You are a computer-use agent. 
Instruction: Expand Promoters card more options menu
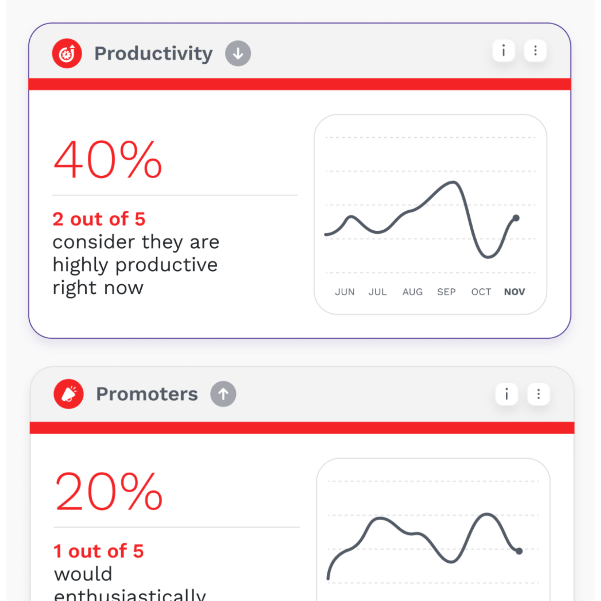pyautogui.click(x=538, y=394)
